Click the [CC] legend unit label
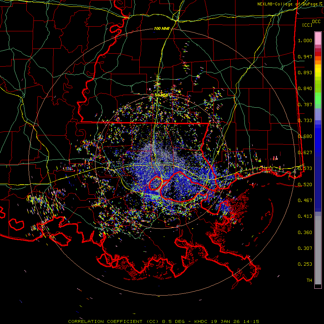The width and height of the screenshot is (324, 324). [x=307, y=25]
